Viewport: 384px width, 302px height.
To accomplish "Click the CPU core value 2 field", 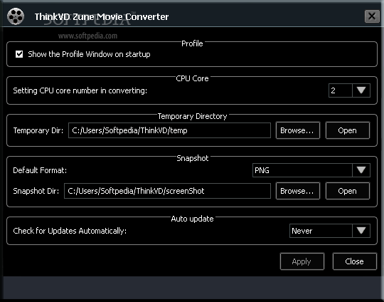I will pos(341,90).
